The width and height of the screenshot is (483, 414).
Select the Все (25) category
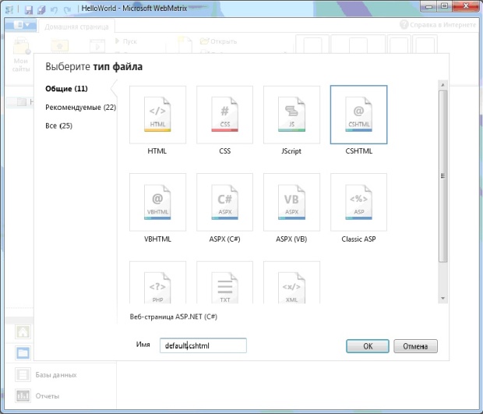coord(59,126)
